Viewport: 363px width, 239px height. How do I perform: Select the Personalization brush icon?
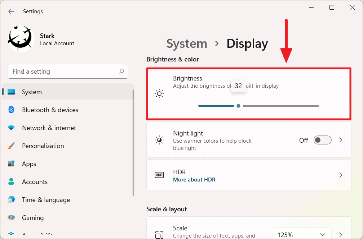[x=11, y=146]
